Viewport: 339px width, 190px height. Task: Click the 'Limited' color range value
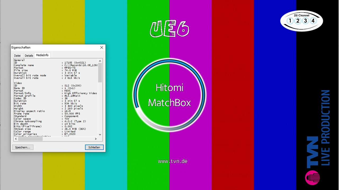[x=70, y=132]
